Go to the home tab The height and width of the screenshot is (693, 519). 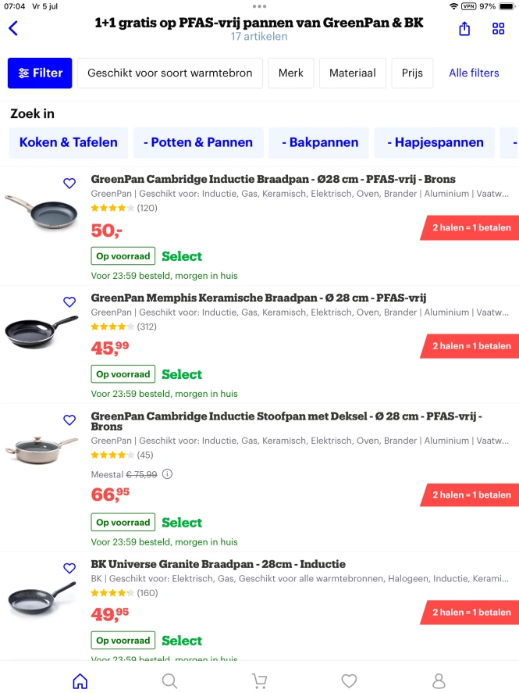click(x=80, y=681)
